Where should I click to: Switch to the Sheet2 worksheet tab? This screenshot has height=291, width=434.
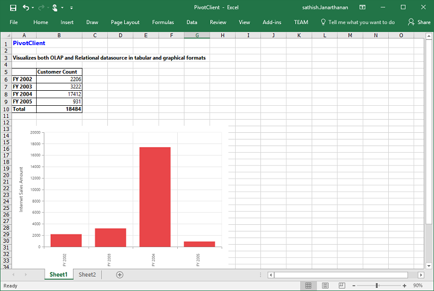87,275
